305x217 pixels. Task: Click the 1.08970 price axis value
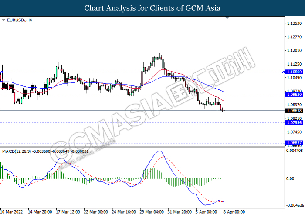[294, 105]
